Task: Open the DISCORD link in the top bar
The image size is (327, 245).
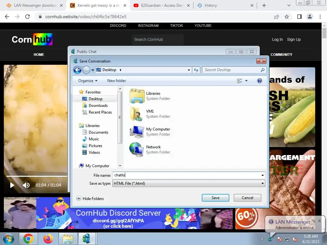Action: click(118, 26)
